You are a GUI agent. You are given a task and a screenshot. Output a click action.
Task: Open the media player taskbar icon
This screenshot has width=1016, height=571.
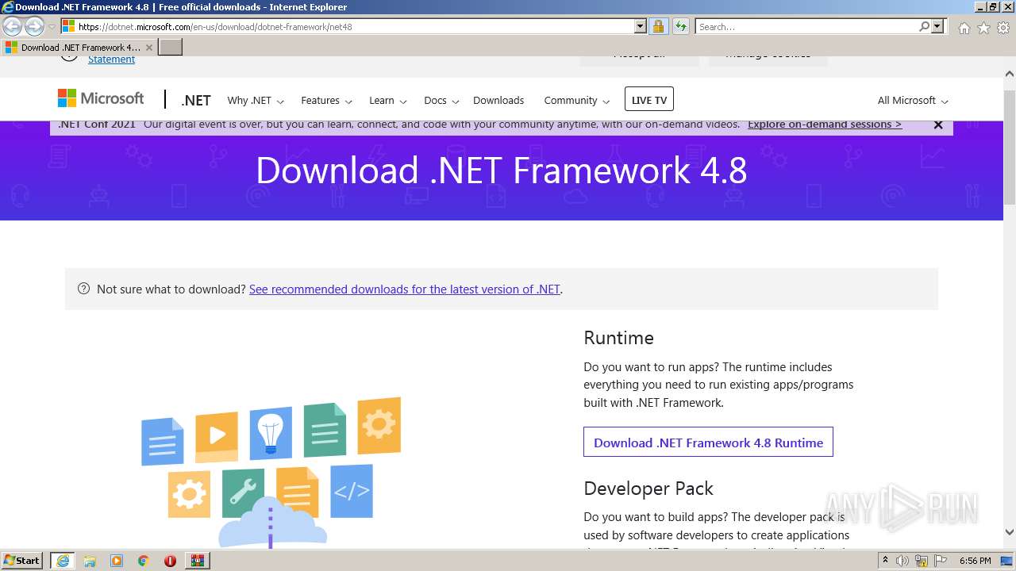coord(117,561)
